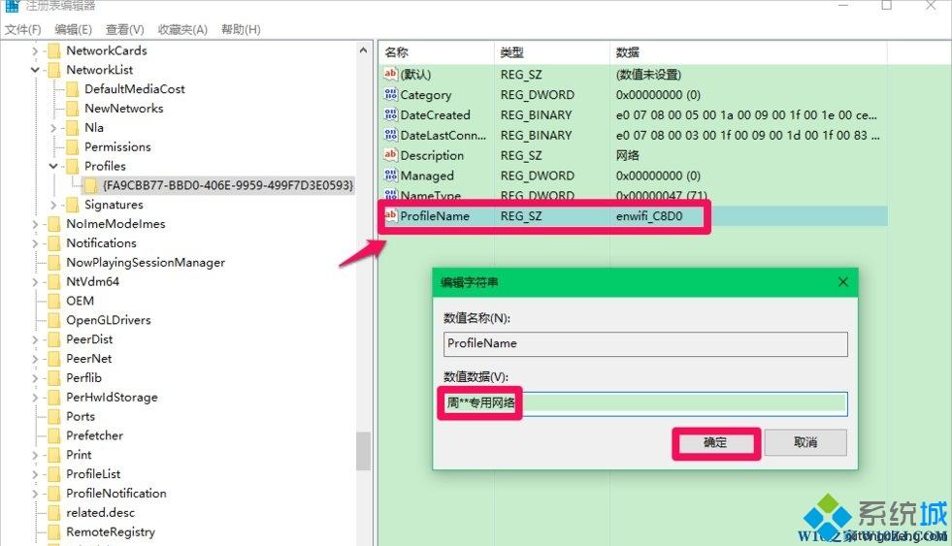Click the string icon of Description value
Image resolution: width=952 pixels, height=546 pixels.
[390, 155]
